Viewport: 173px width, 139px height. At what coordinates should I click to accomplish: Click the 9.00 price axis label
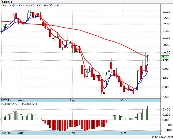[166, 69]
